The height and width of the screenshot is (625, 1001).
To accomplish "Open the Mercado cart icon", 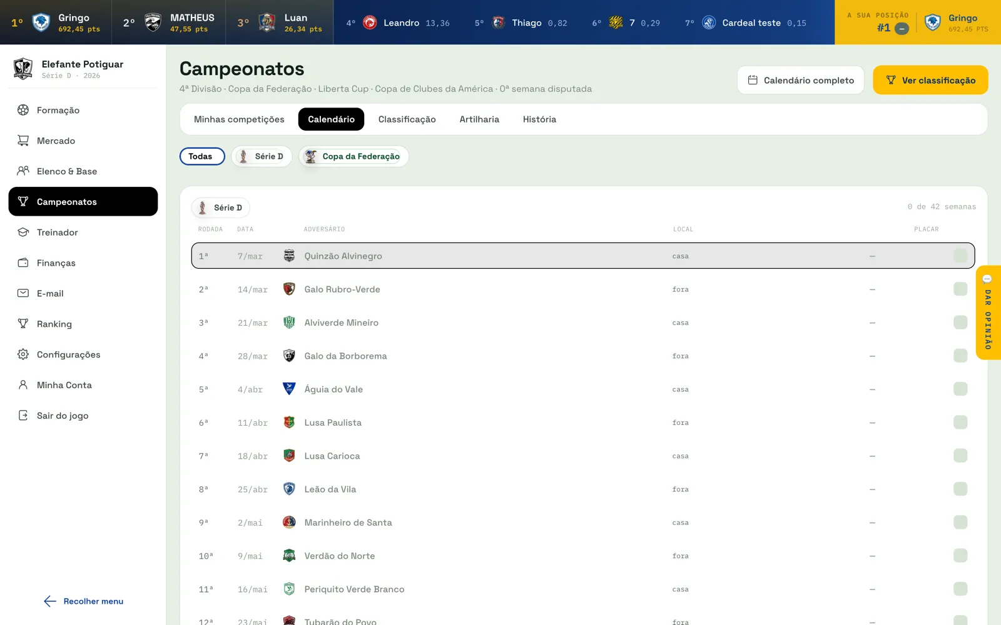I will 23,141.
